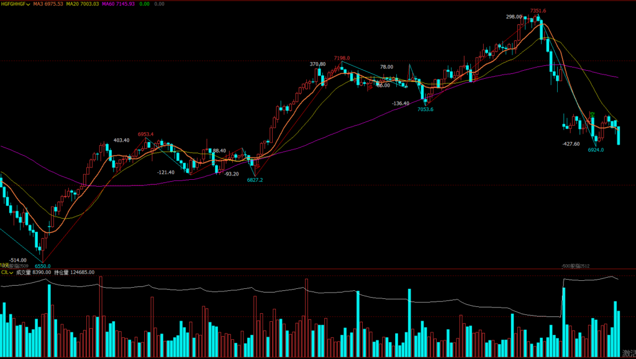Click the last cyan candlestick at right edge

tap(619, 135)
